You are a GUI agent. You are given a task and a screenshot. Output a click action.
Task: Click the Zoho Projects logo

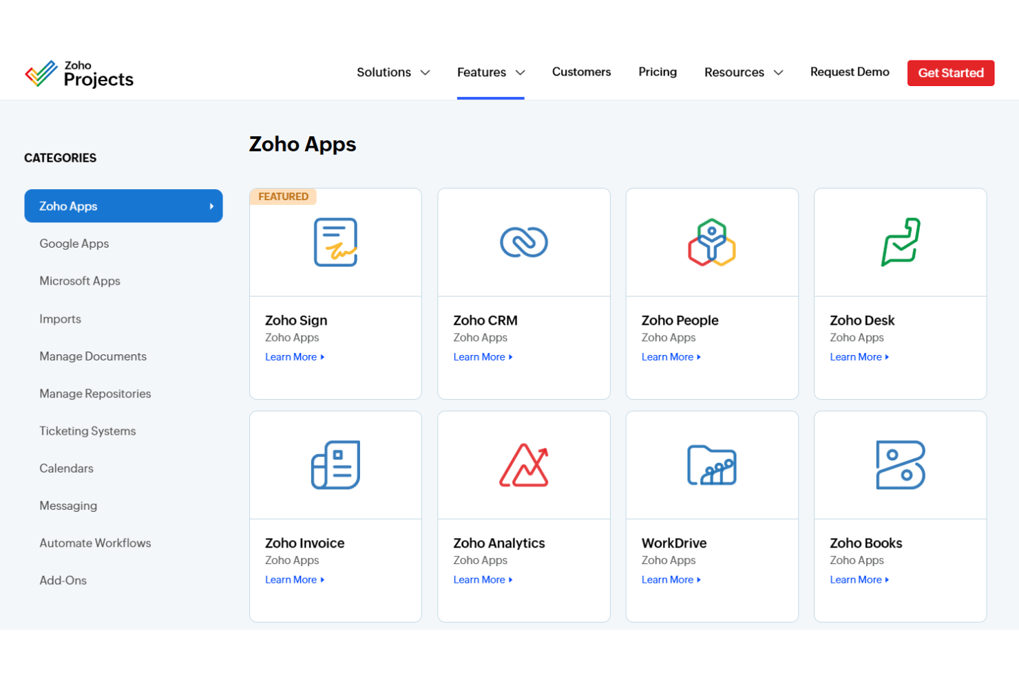[79, 74]
